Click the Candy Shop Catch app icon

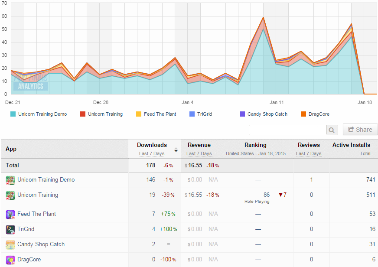(10, 245)
